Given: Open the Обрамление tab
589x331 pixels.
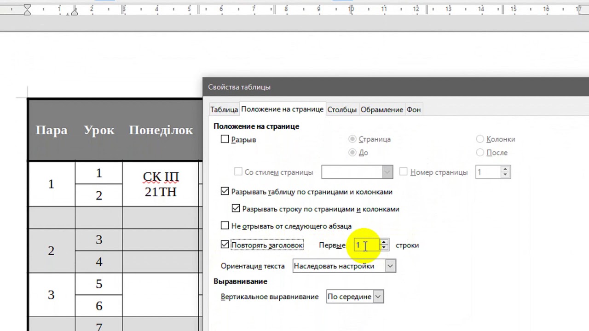Looking at the screenshot, I should click(382, 109).
